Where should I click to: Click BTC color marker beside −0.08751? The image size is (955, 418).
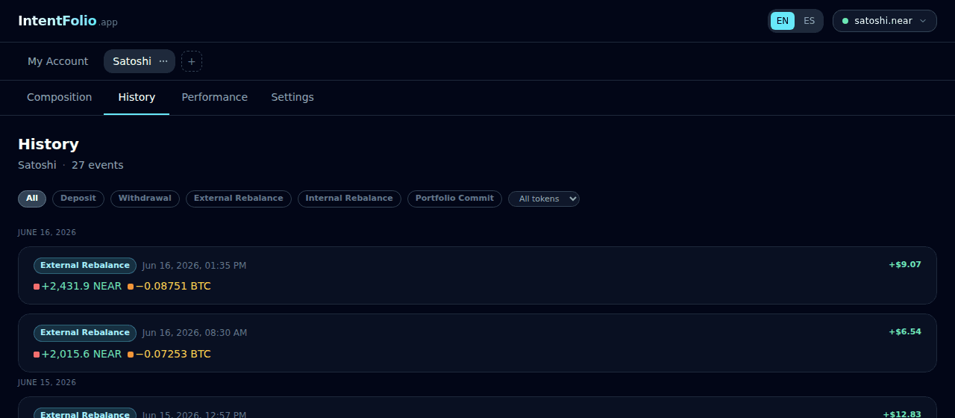point(131,287)
